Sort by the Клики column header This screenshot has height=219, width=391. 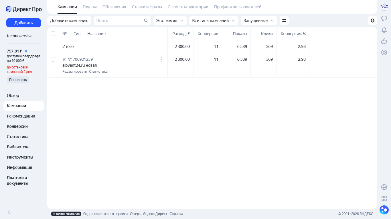tap(267, 34)
